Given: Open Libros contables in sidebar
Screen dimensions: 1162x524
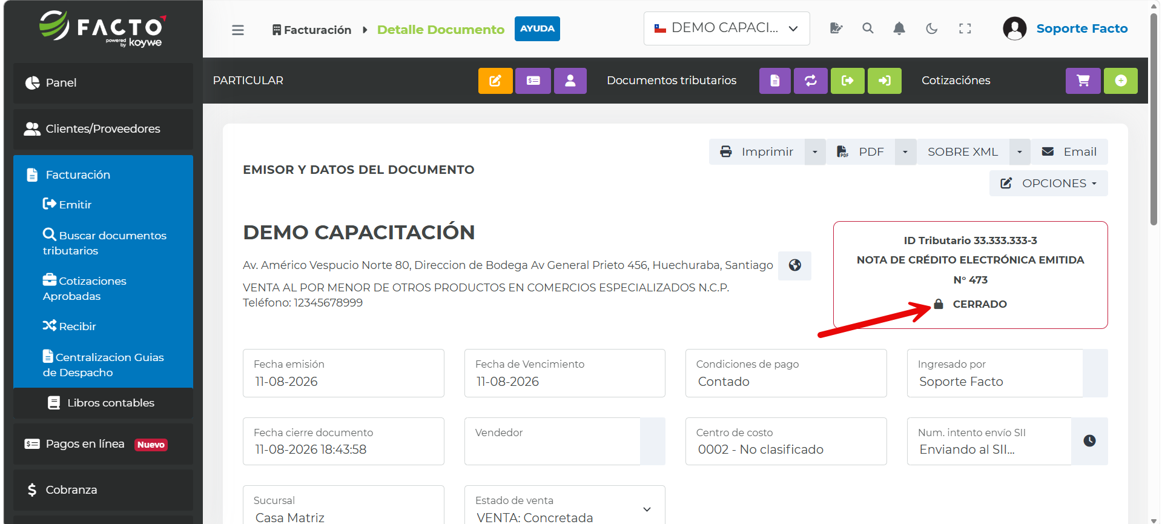Looking at the screenshot, I should pyautogui.click(x=103, y=403).
